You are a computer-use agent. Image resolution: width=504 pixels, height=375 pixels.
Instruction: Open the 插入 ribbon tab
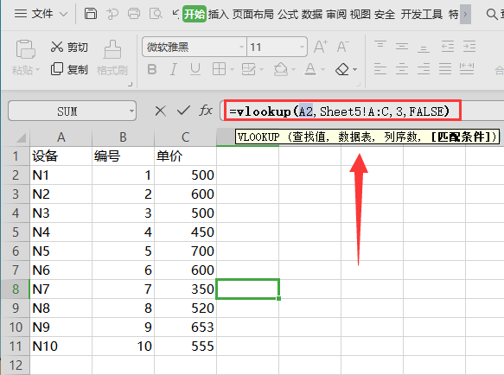[218, 14]
